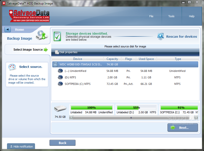
Task: Open the Help menu
Action: click(x=192, y=16)
